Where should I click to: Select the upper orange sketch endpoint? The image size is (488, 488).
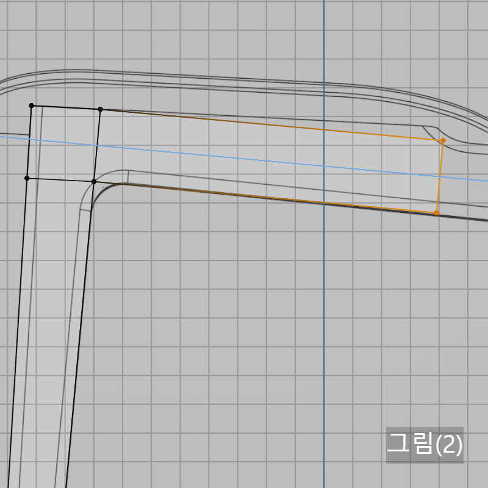[443, 141]
